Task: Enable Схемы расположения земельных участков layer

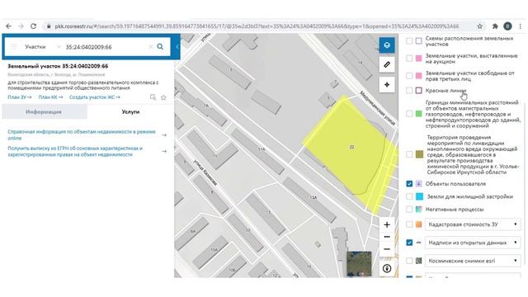Action: [409, 41]
